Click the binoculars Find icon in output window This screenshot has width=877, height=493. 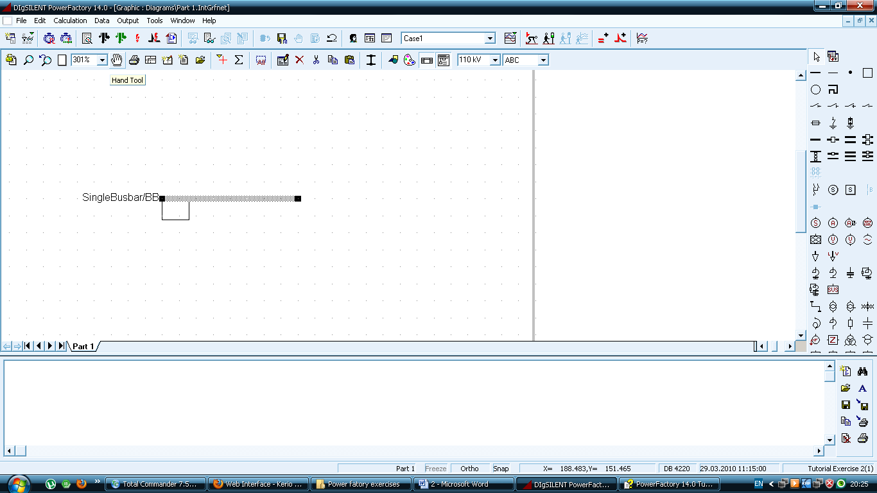[862, 371]
